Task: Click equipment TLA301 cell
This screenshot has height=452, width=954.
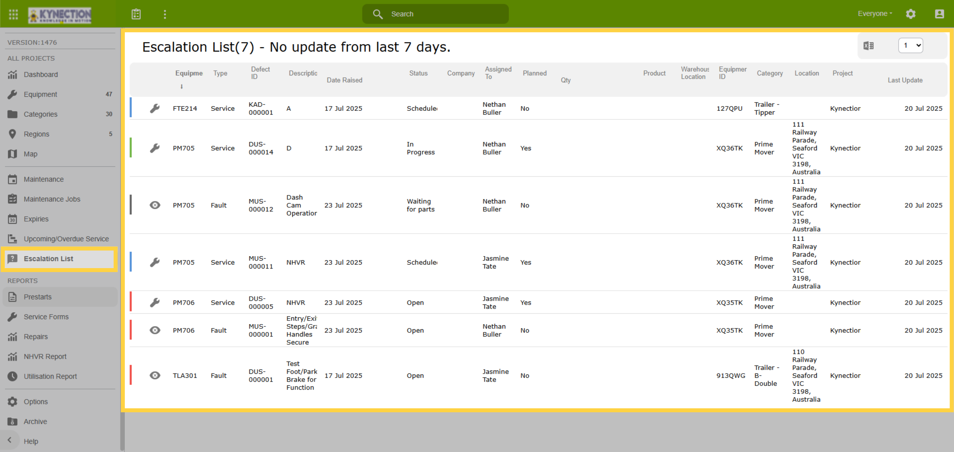Action: (x=185, y=376)
